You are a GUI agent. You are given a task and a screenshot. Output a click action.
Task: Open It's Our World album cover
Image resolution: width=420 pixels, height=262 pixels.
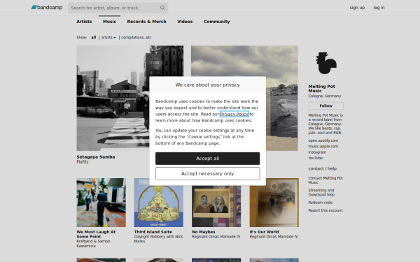coord(274,203)
